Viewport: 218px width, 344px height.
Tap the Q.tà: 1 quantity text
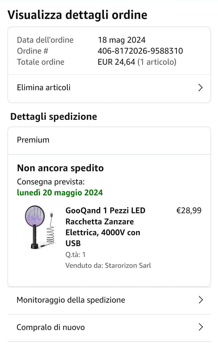(75, 255)
